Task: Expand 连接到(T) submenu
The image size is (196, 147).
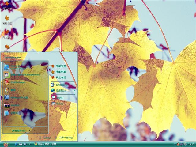Action: pyautogui.click(x=63, y=90)
